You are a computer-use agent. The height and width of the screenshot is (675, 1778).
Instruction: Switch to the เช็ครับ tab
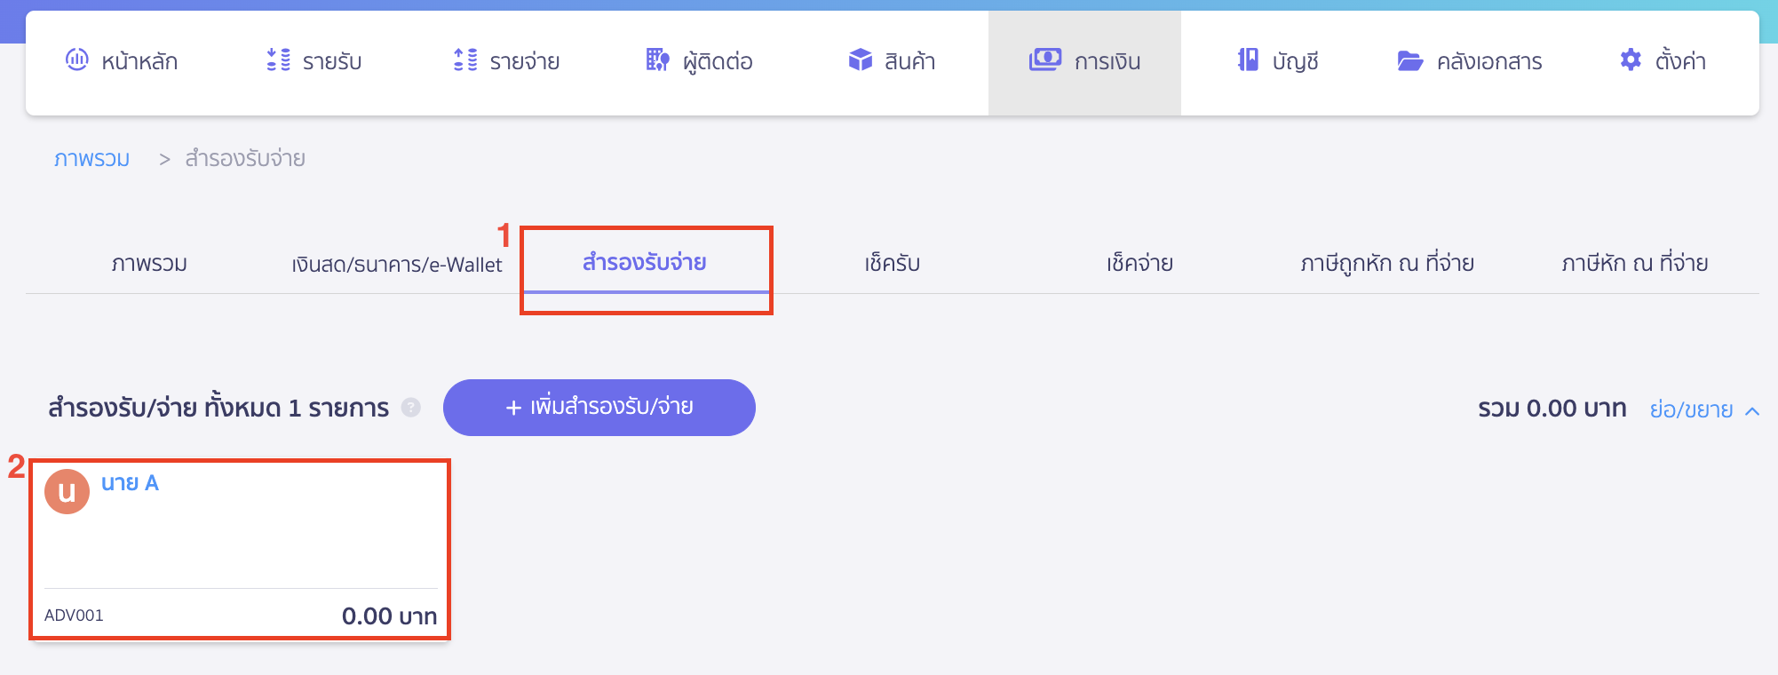[893, 263]
